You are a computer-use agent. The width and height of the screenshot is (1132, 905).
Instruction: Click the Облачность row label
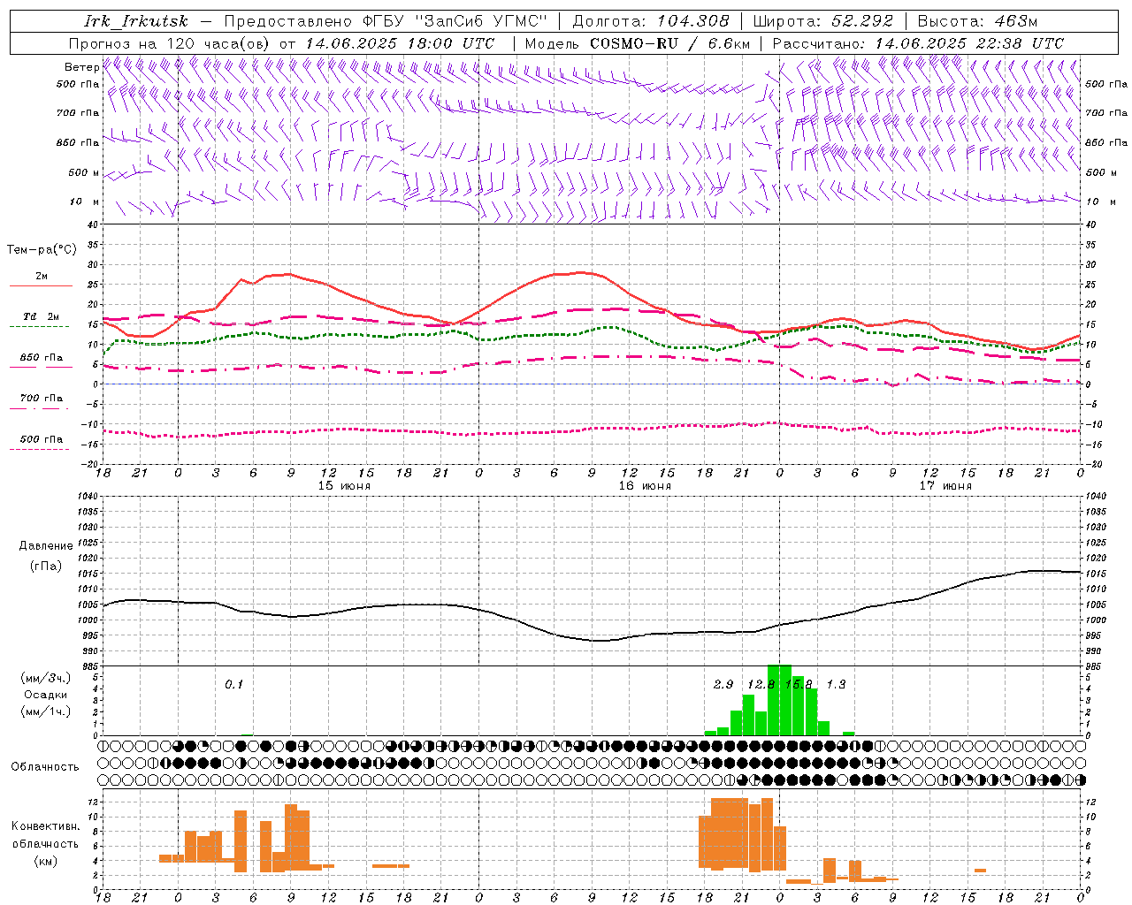[45, 767]
